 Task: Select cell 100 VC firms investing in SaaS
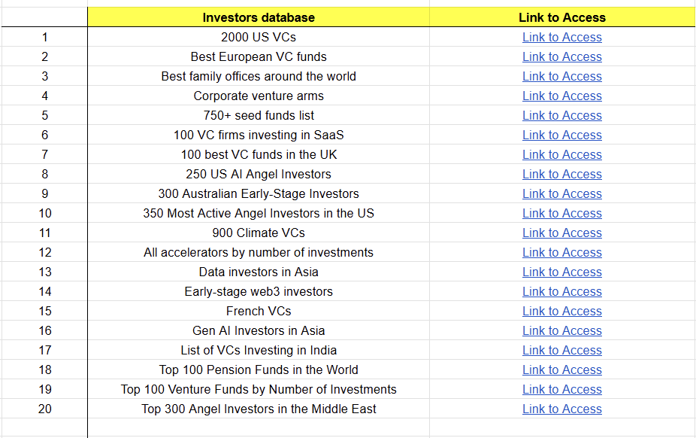[x=259, y=135]
